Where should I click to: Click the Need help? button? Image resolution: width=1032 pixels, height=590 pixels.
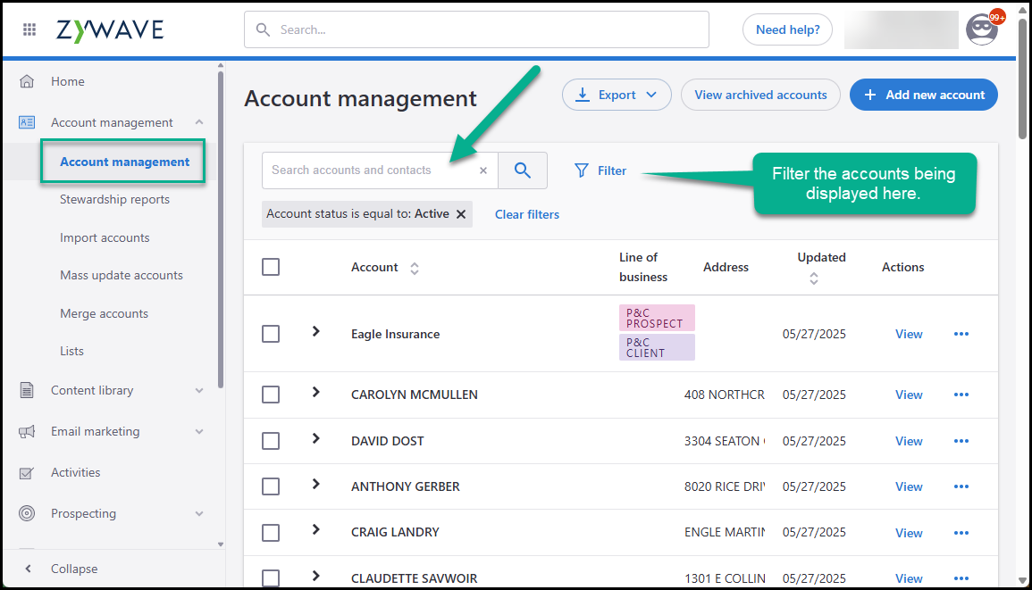click(787, 29)
